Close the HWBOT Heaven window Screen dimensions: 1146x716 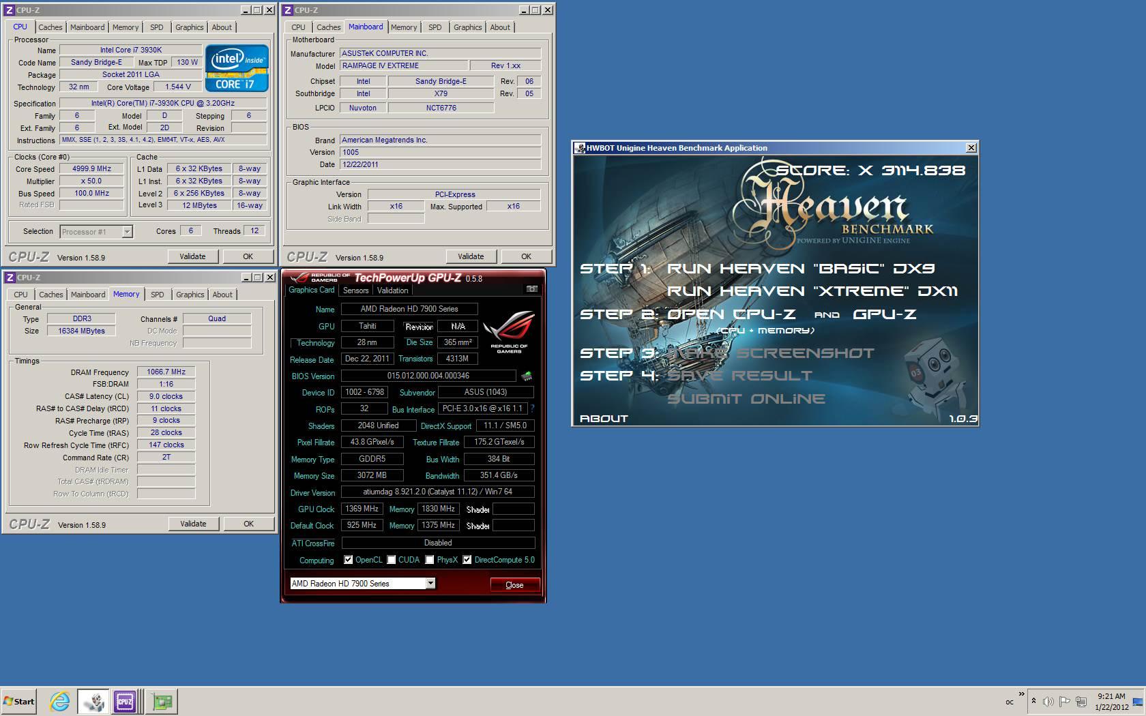[x=971, y=147]
